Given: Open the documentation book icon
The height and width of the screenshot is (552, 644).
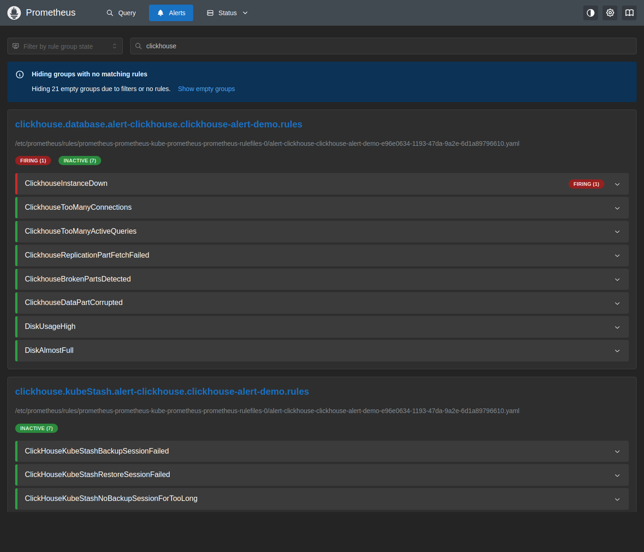Looking at the screenshot, I should 629,13.
